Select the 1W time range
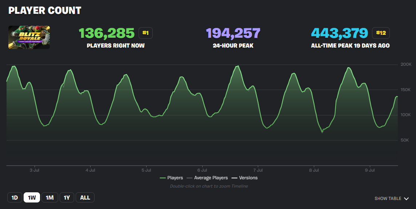 click(x=32, y=197)
